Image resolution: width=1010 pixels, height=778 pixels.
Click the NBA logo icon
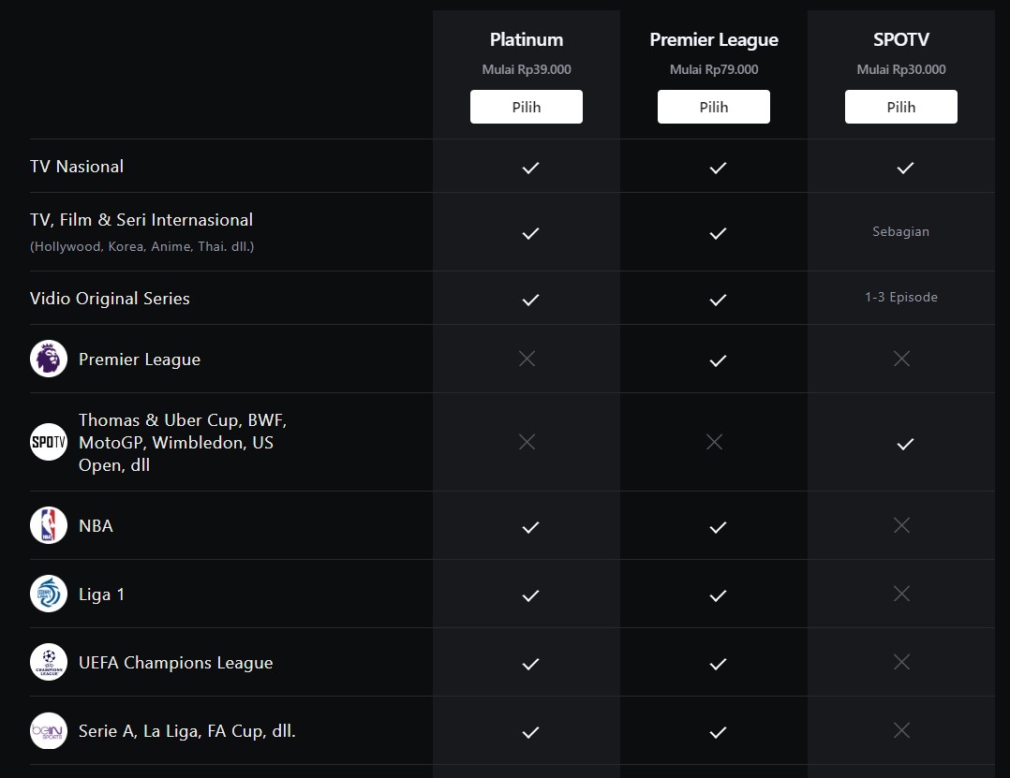(x=49, y=525)
